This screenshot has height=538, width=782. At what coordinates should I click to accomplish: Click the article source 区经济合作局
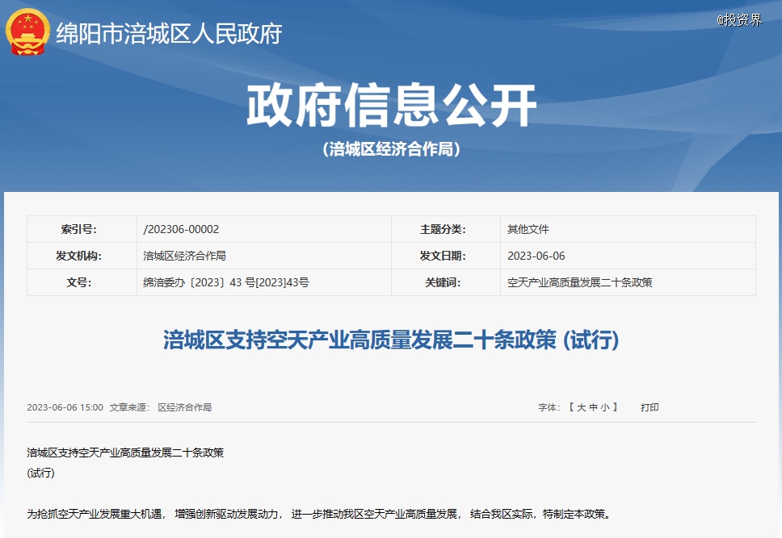coord(184,407)
